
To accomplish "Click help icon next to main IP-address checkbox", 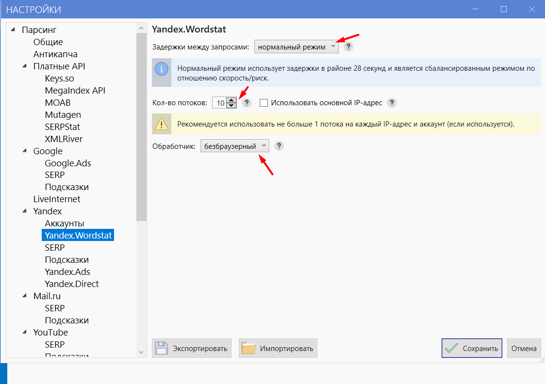I will [x=392, y=103].
